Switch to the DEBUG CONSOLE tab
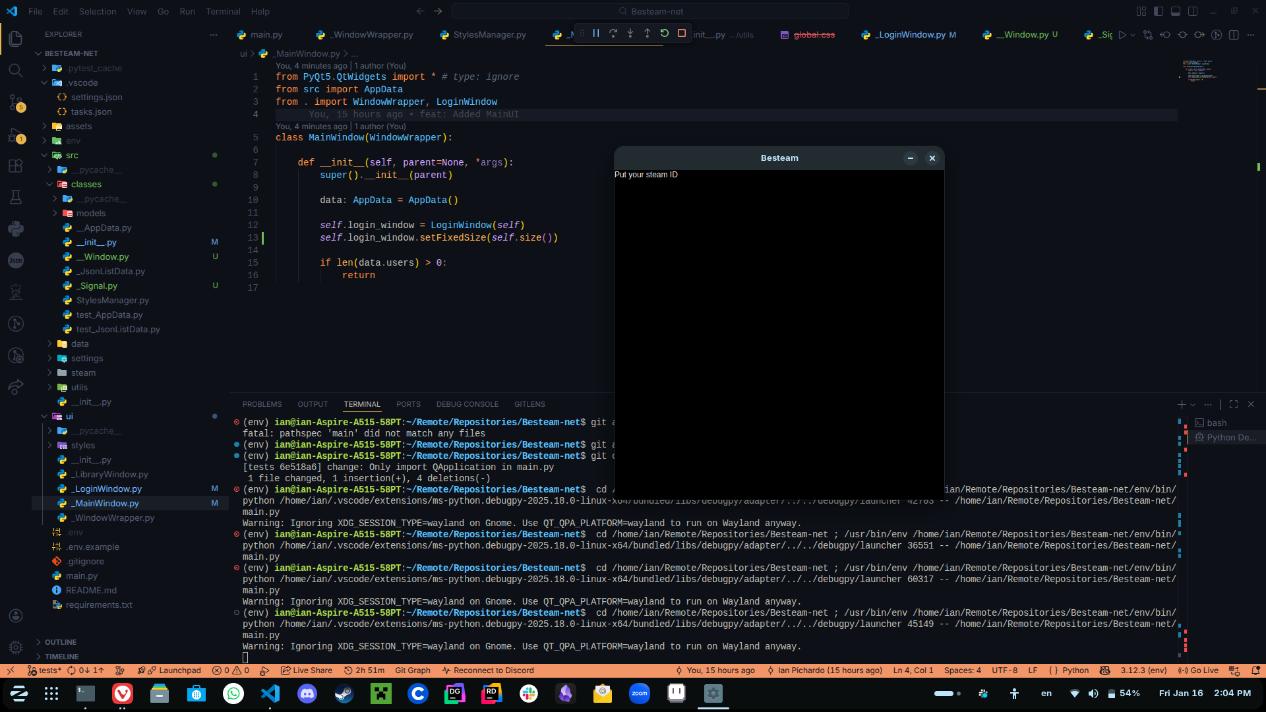Image resolution: width=1266 pixels, height=712 pixels. (467, 404)
